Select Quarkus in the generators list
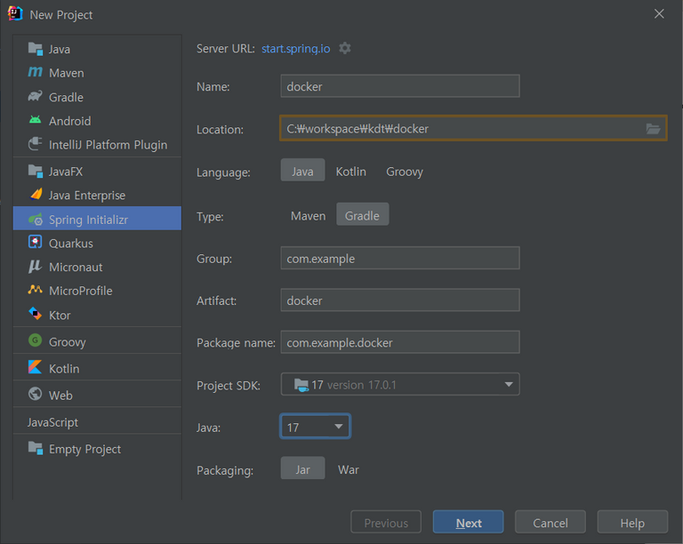The width and height of the screenshot is (683, 544). click(97, 243)
